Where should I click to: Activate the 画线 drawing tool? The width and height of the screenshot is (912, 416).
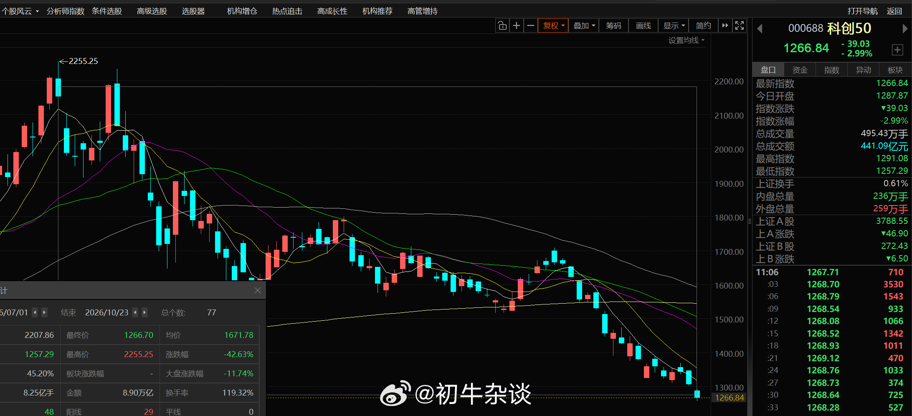643,26
